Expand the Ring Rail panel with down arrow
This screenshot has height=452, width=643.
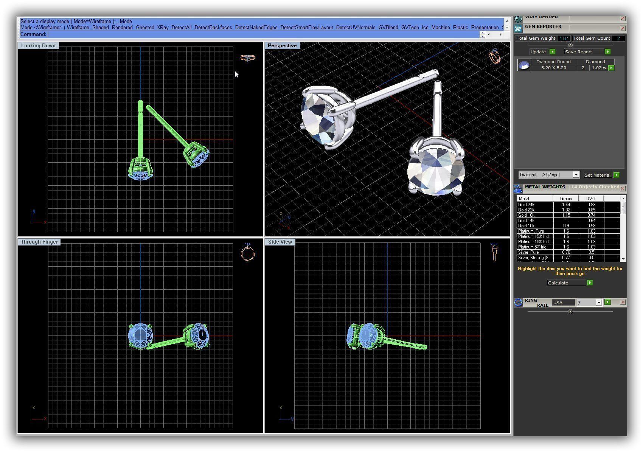tap(570, 311)
